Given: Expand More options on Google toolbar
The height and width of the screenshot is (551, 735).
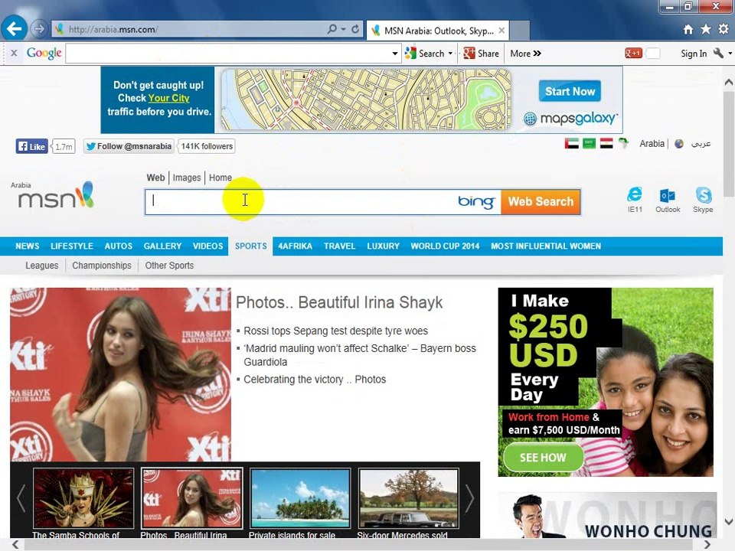Looking at the screenshot, I should [x=525, y=54].
